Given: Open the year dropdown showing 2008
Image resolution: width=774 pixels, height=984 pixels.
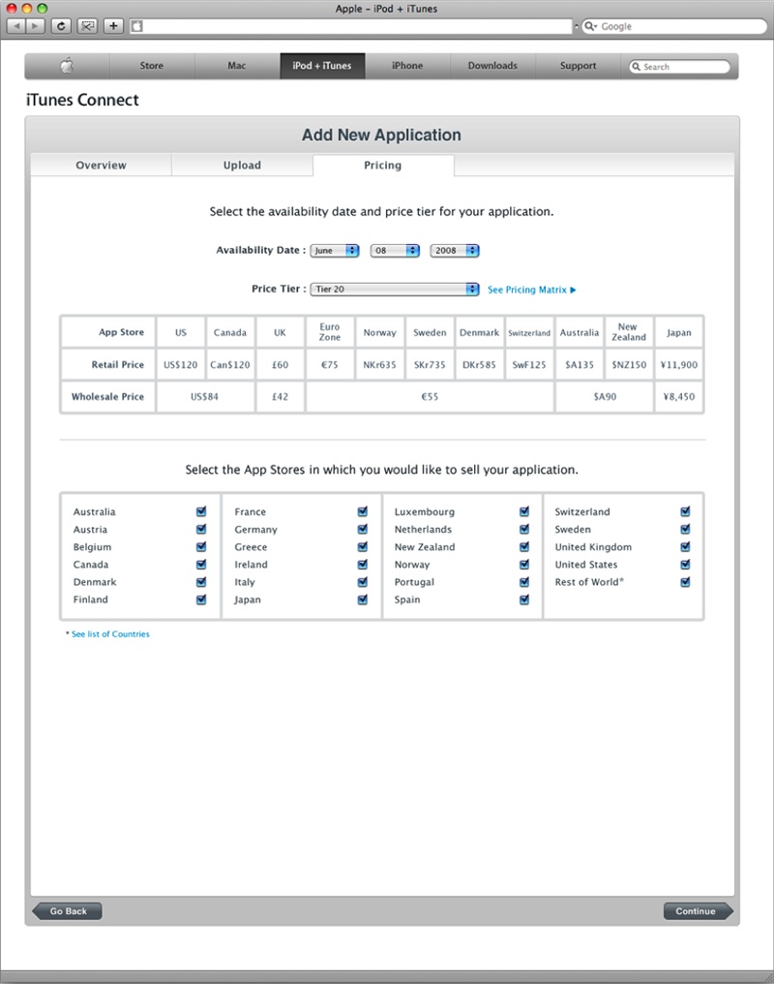Looking at the screenshot, I should (x=455, y=251).
